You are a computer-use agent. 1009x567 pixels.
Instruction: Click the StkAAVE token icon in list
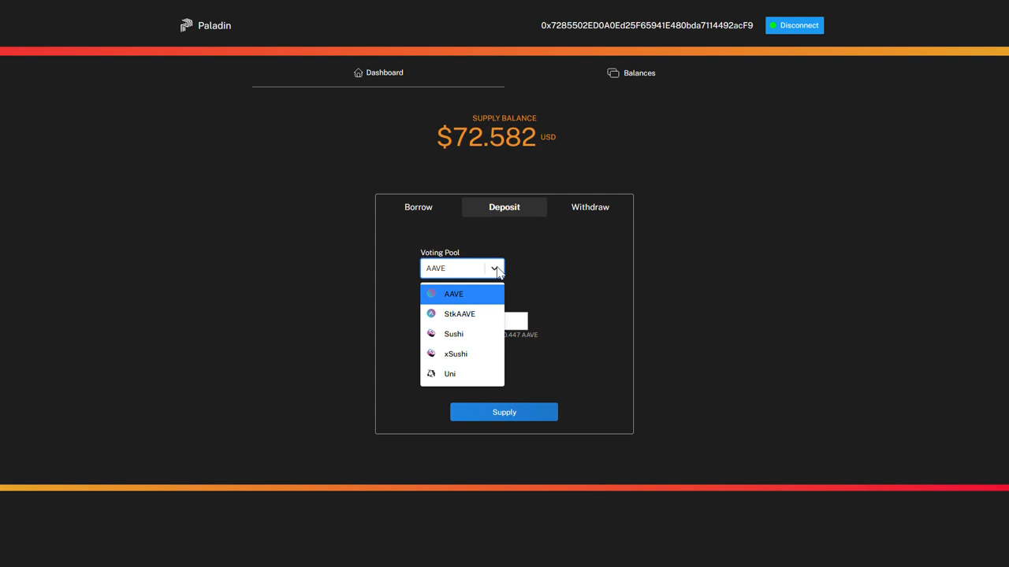[431, 313]
